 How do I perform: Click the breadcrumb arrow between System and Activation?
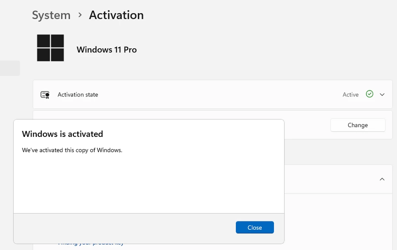tap(80, 15)
